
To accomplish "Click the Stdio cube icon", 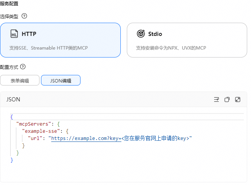I will tap(141, 34).
